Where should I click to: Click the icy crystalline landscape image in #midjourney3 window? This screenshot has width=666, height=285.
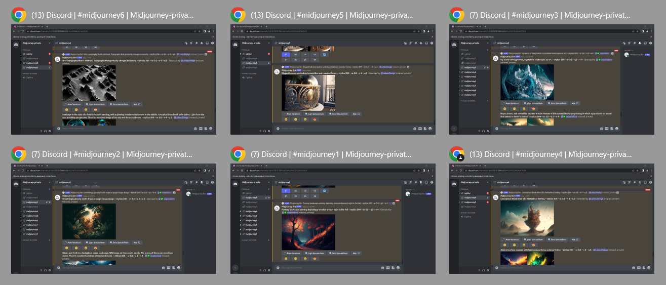pos(527,83)
